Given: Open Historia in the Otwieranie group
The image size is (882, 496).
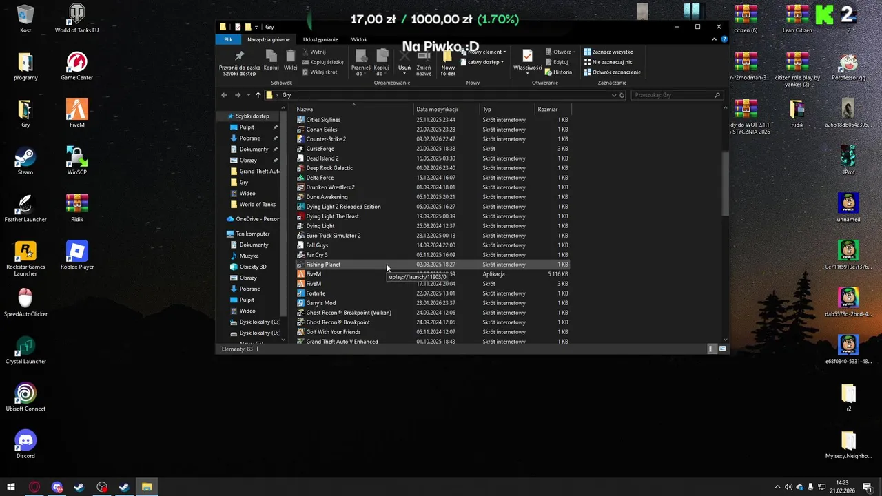Looking at the screenshot, I should coord(558,72).
